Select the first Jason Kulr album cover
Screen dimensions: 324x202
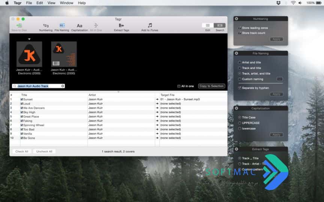29,54
